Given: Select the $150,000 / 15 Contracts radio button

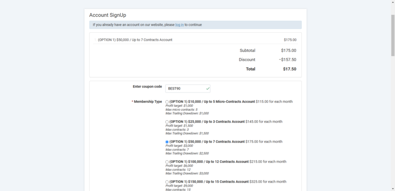Looking at the screenshot, I should click(x=167, y=182).
